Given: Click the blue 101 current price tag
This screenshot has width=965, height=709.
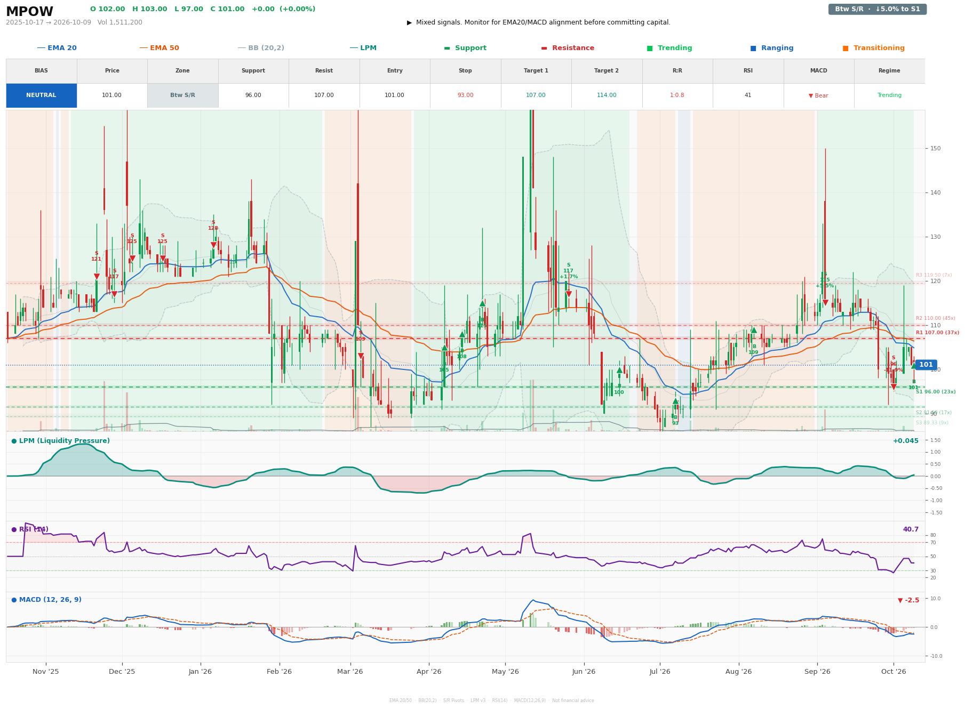Looking at the screenshot, I should [x=926, y=365].
